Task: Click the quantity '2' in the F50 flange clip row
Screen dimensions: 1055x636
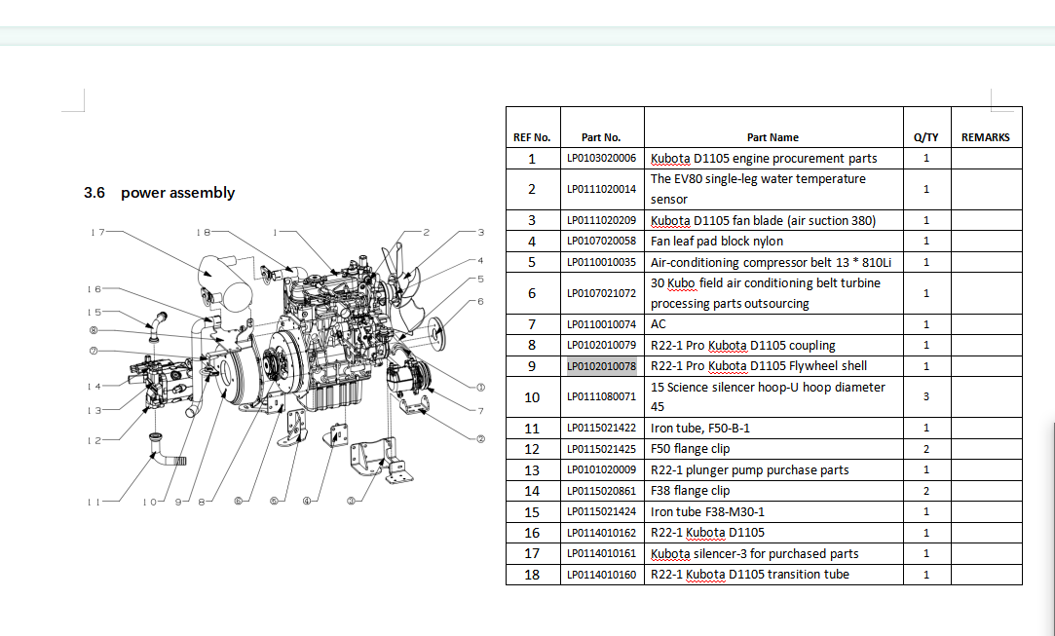Action: coord(926,449)
